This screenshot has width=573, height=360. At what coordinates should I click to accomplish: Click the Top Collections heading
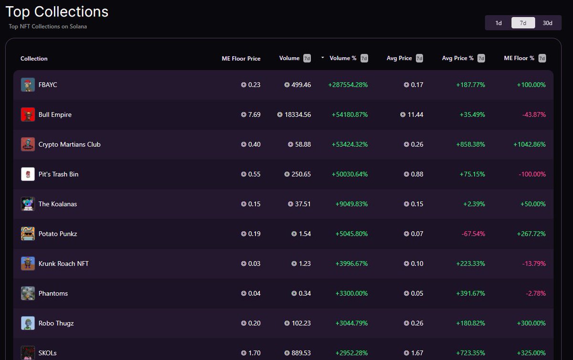(57, 11)
